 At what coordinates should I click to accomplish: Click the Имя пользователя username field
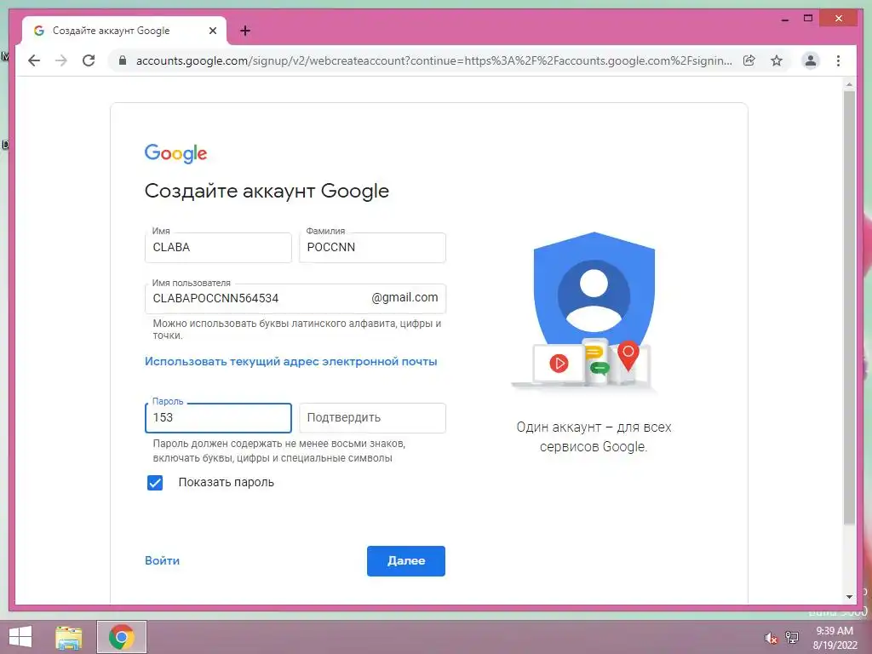click(x=295, y=299)
